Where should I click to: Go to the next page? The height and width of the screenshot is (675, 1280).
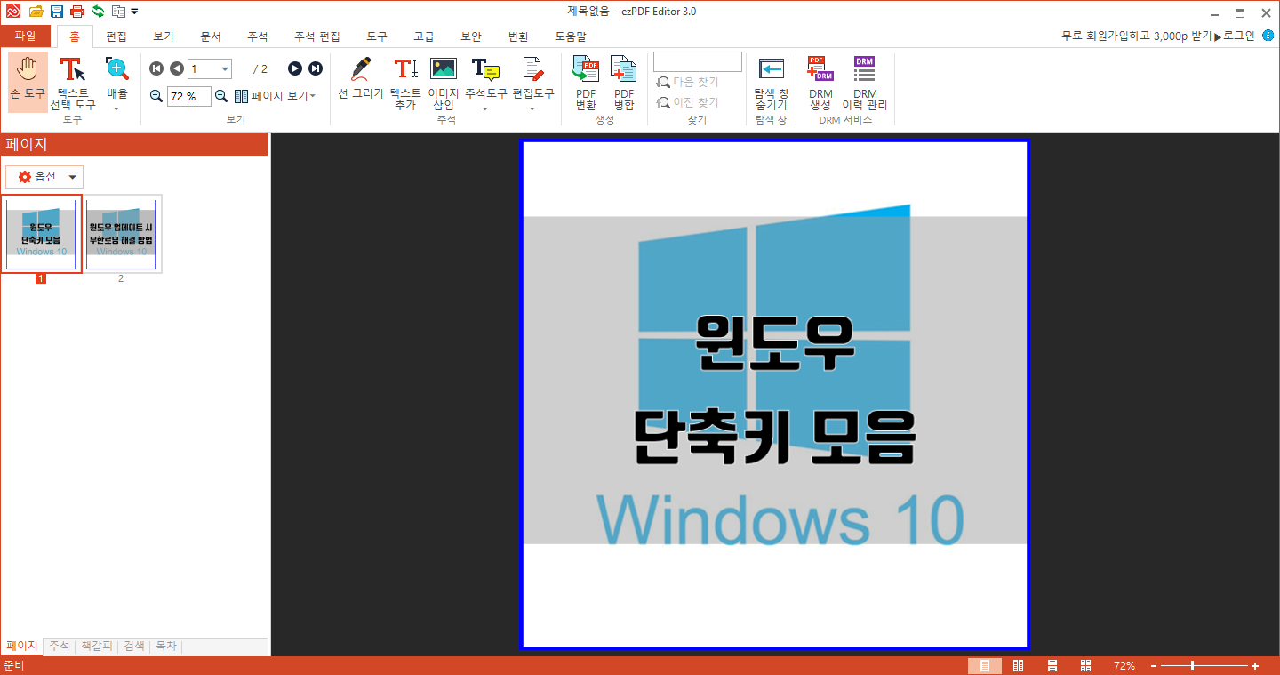pyautogui.click(x=295, y=68)
